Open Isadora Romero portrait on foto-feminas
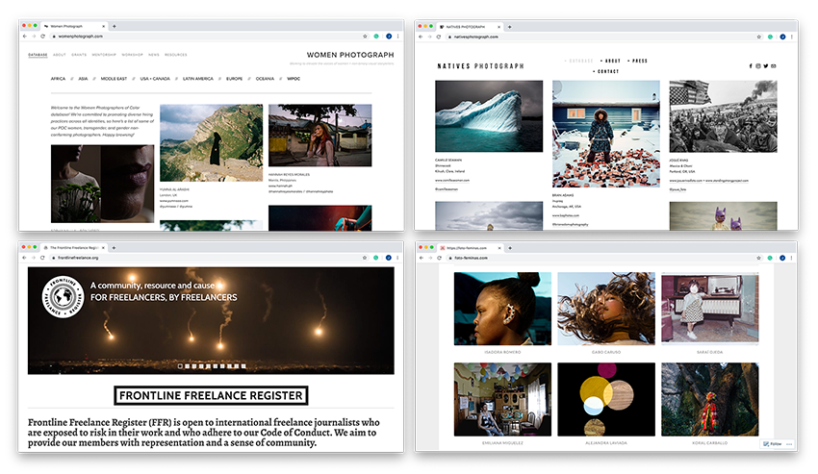The image size is (818, 474). [502, 309]
